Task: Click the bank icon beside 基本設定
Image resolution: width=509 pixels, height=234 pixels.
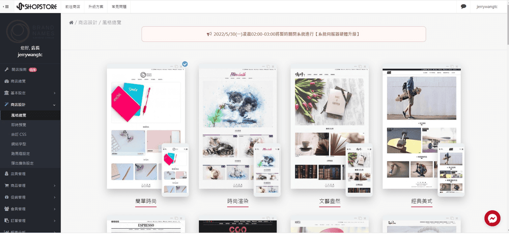Action: [6, 93]
